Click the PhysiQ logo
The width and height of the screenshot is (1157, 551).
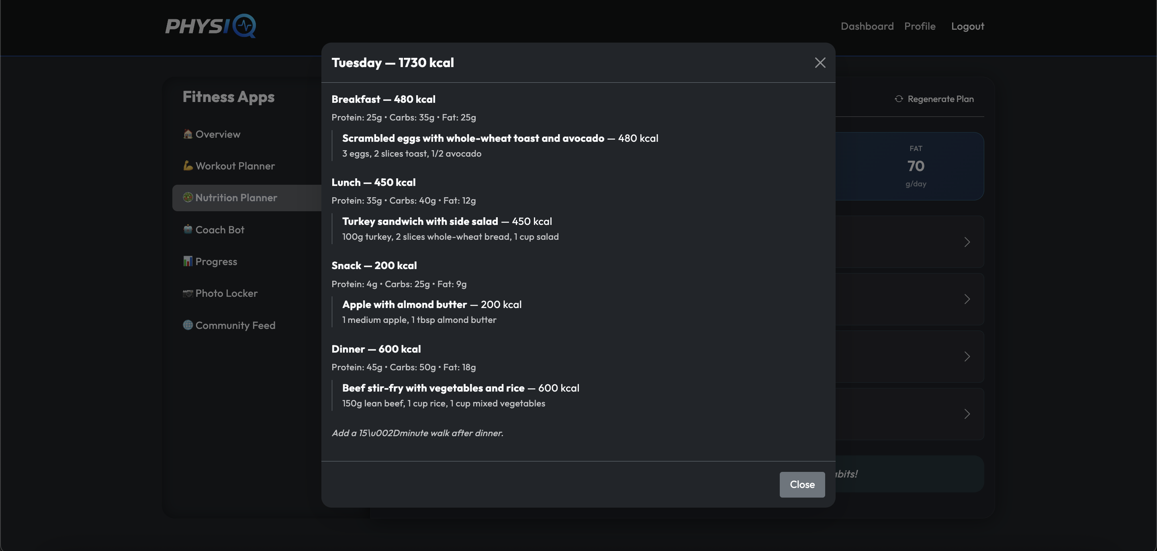coord(211,26)
